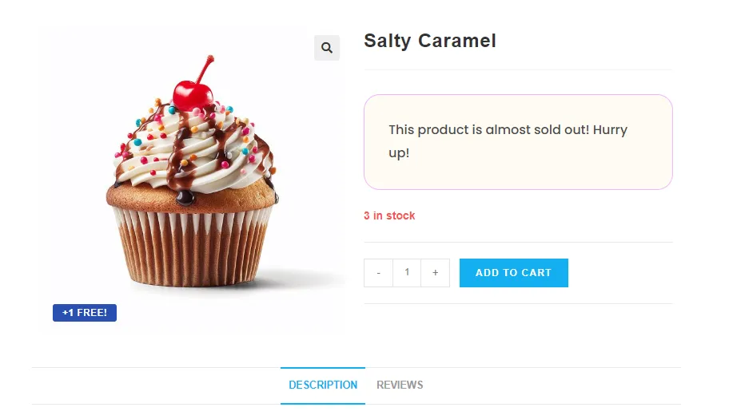
Task: Click the red cherry on the cupcake
Action: pos(192,96)
